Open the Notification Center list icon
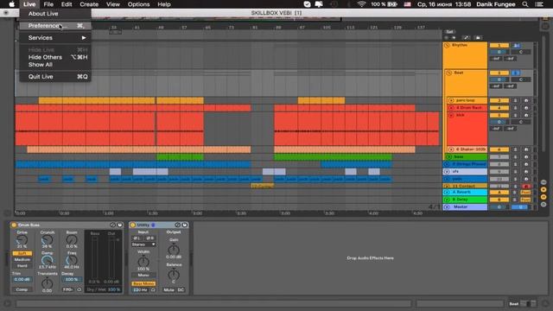 539,4
